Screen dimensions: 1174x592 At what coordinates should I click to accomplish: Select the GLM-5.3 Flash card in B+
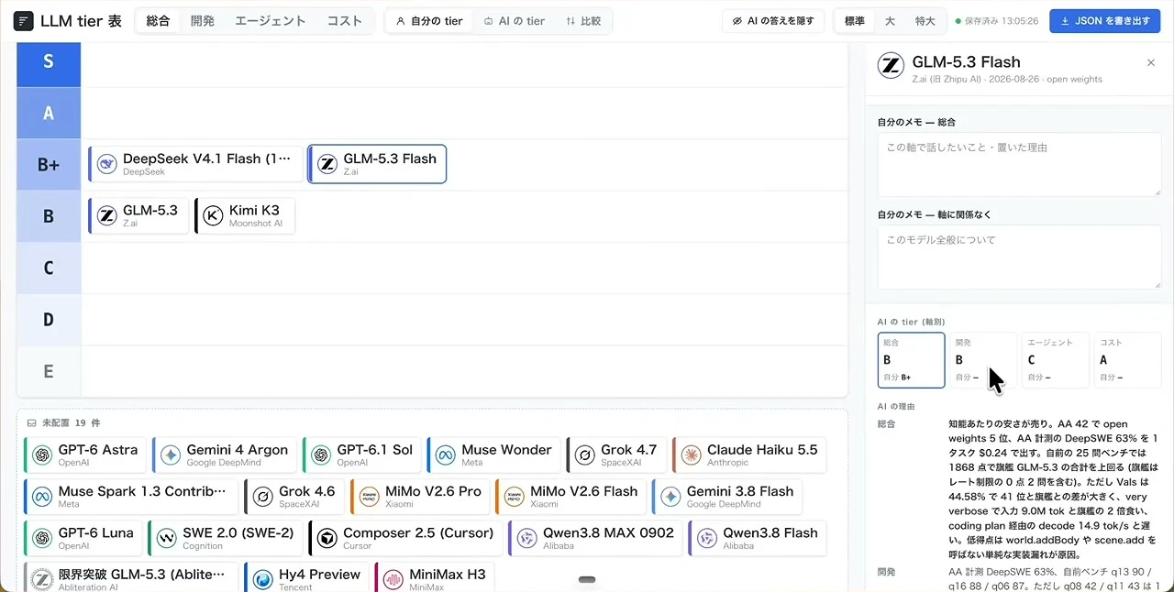click(377, 164)
